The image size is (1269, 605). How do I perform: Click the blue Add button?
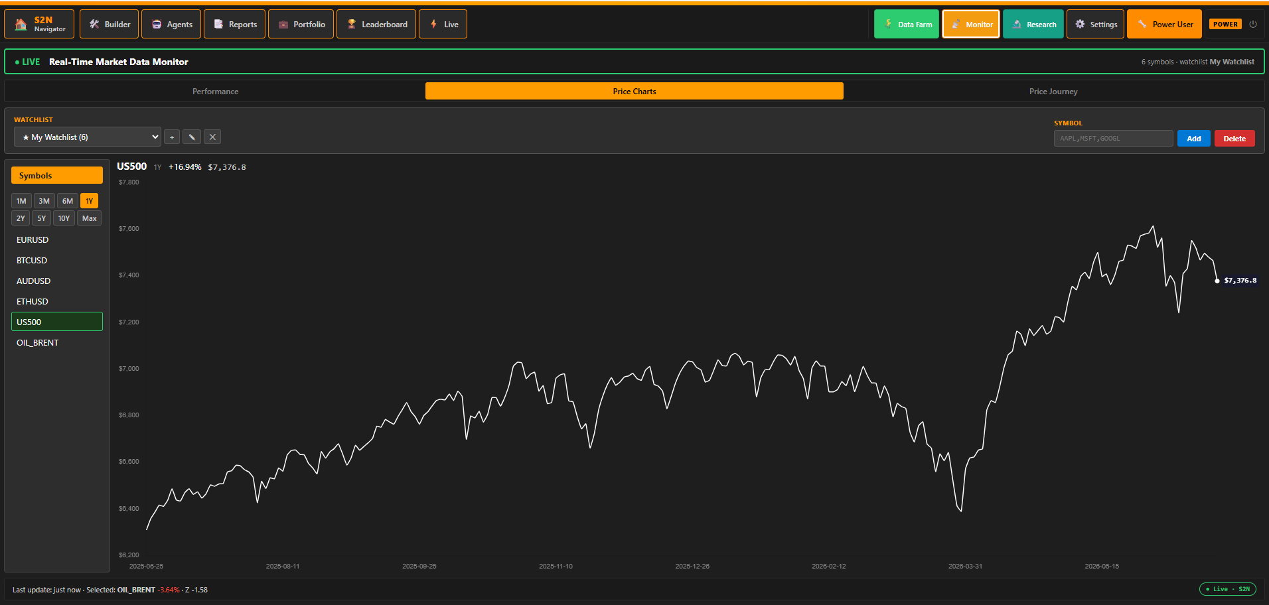point(1193,138)
